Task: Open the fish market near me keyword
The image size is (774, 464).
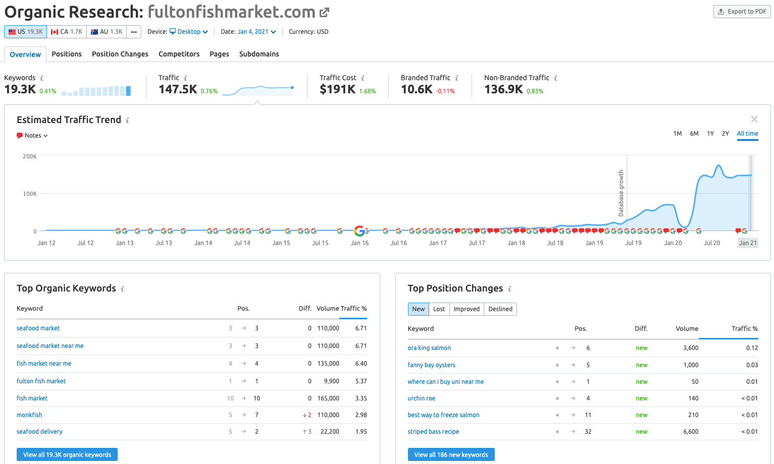Action: [x=44, y=364]
